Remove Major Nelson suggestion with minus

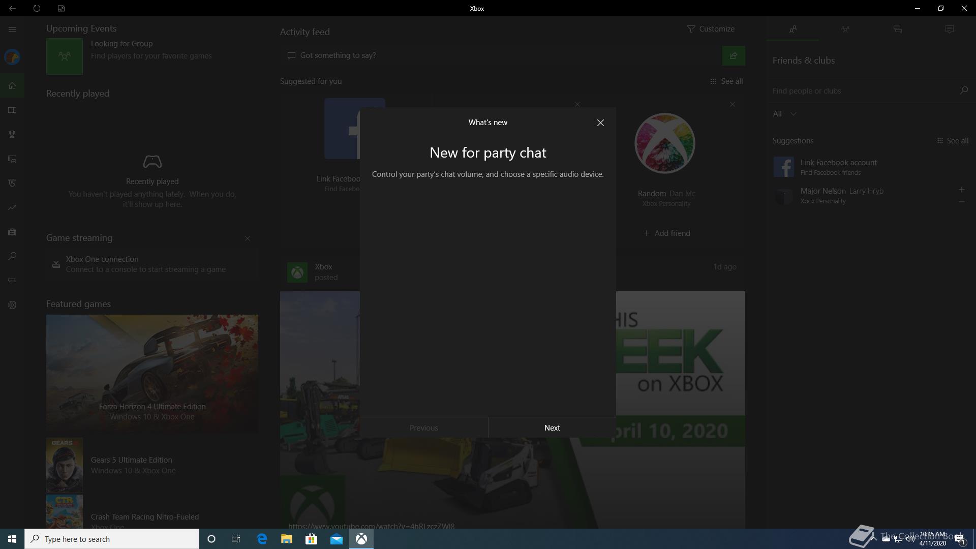(x=961, y=202)
